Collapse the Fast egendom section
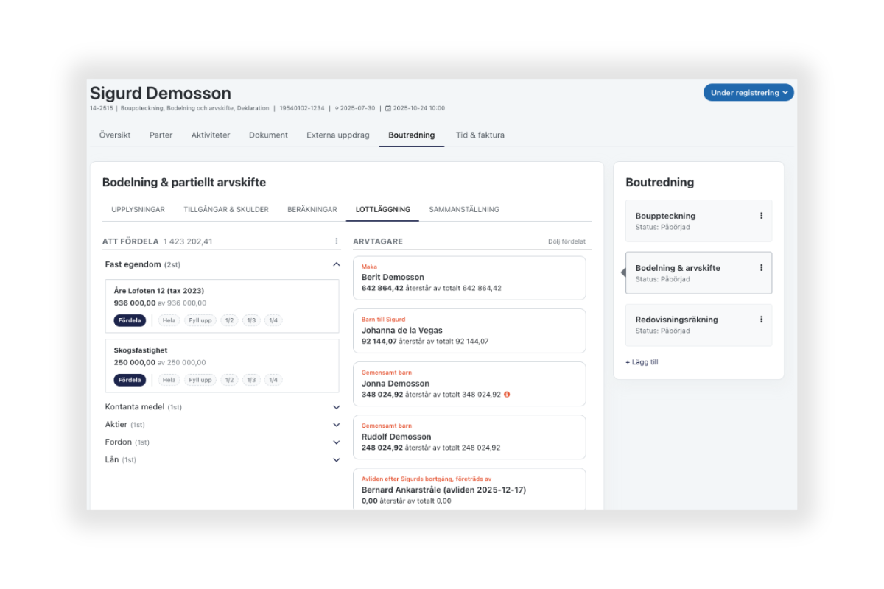Screen dimensions: 884x589 tap(336, 264)
